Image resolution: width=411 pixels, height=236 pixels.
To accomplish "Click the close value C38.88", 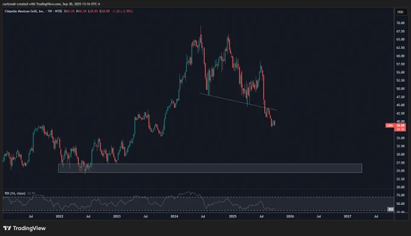I will pyautogui.click(x=105, y=11).
